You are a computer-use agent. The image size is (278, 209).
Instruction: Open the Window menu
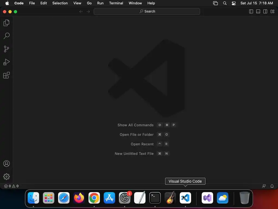(x=135, y=3)
